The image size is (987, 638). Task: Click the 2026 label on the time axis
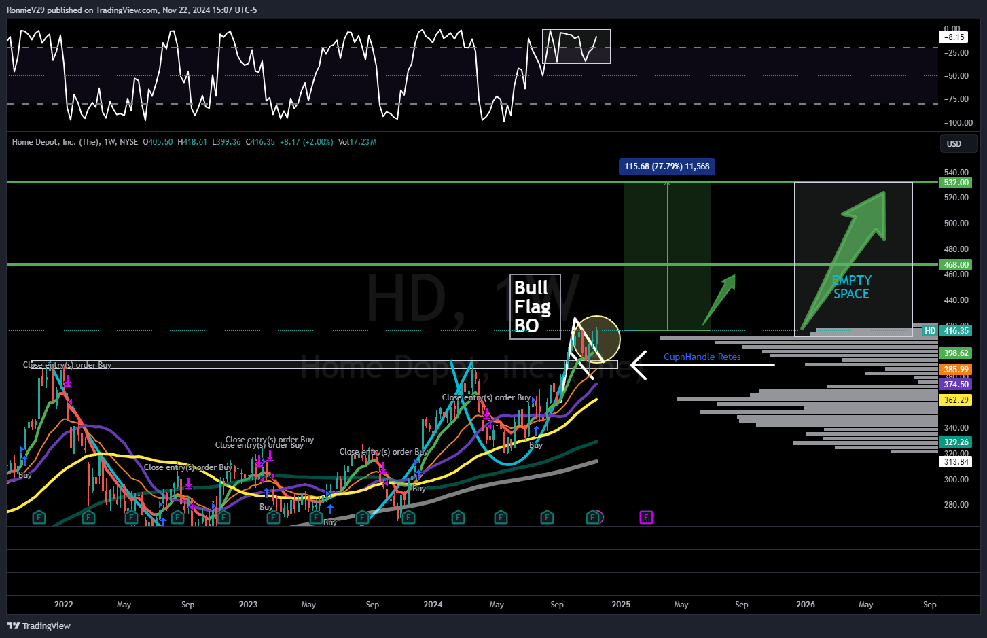click(806, 604)
